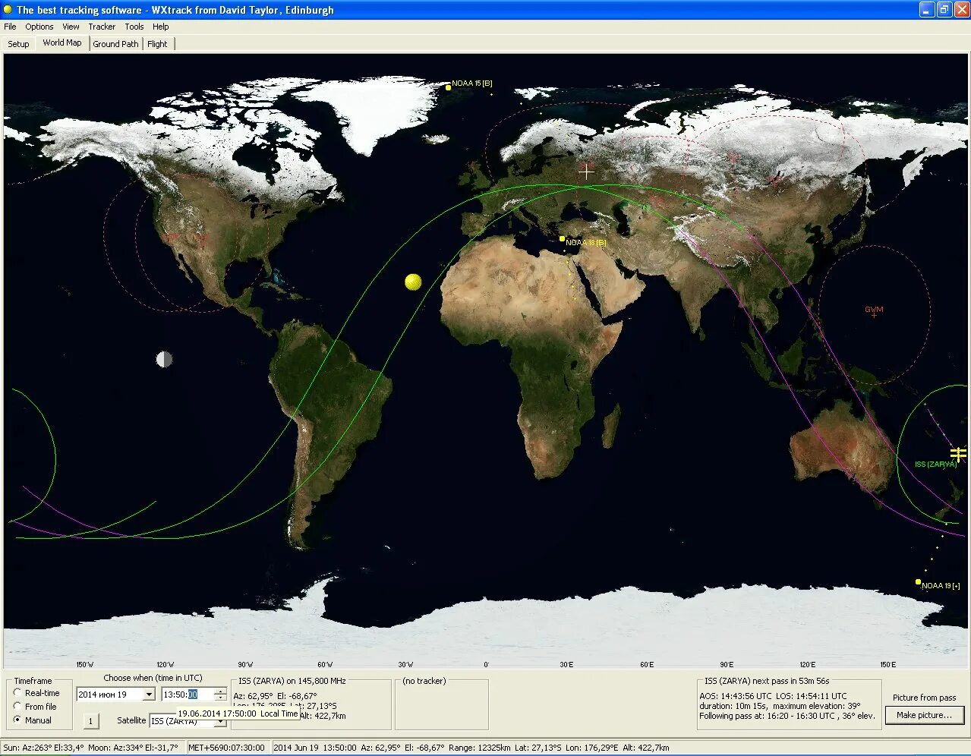Image resolution: width=971 pixels, height=756 pixels.
Task: Open the Options menu
Action: pyautogui.click(x=39, y=27)
